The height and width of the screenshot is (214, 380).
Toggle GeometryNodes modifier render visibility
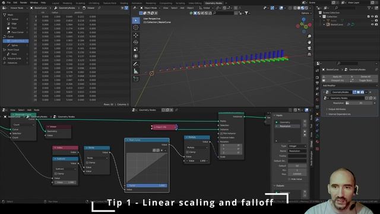point(362,92)
